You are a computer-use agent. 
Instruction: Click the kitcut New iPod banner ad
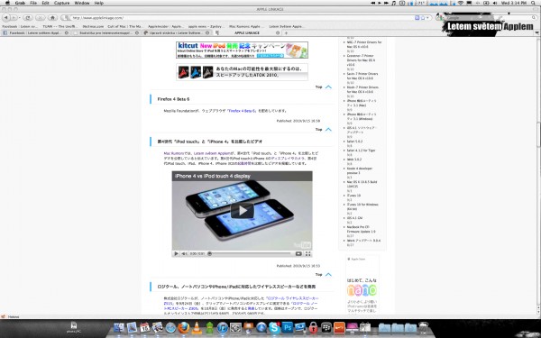pos(242,50)
